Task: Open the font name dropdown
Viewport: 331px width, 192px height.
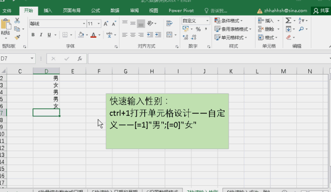Action: click(x=84, y=24)
